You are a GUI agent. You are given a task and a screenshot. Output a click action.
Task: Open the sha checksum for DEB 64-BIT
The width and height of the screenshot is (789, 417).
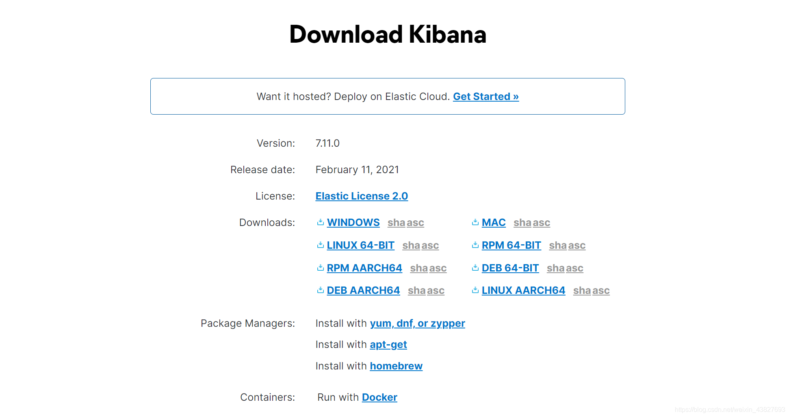click(555, 268)
